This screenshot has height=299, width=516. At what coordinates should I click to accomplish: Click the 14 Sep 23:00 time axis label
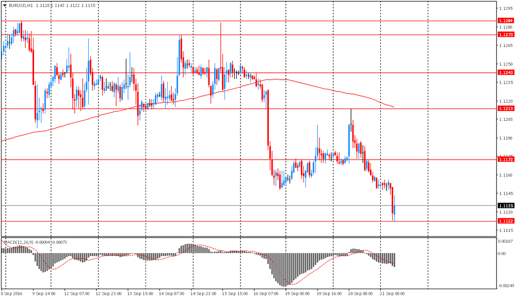(x=203, y=293)
